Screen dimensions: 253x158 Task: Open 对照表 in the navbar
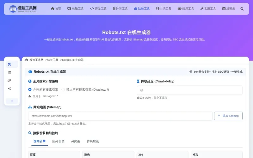pyautogui.click(x=229, y=9)
